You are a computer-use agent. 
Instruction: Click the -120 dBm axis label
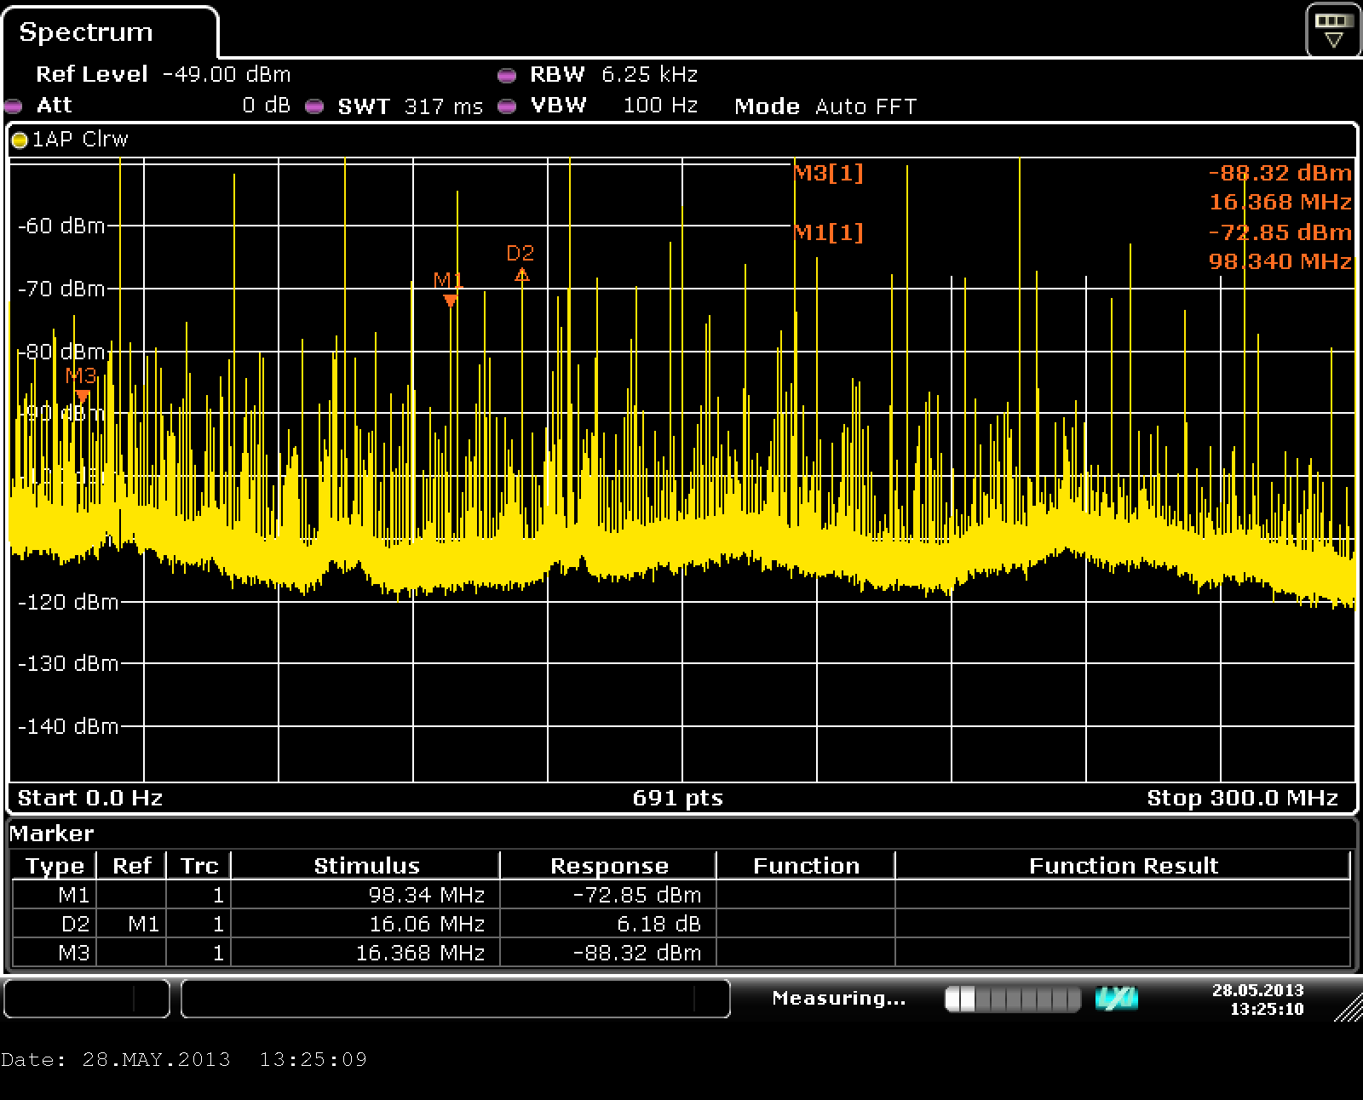pos(68,602)
